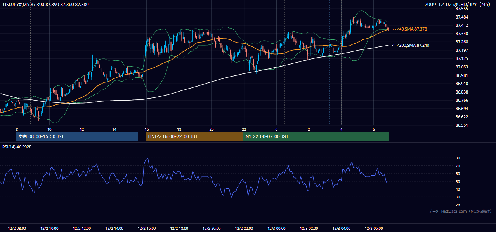Open the HistData.com data source credit

[x=460, y=211]
